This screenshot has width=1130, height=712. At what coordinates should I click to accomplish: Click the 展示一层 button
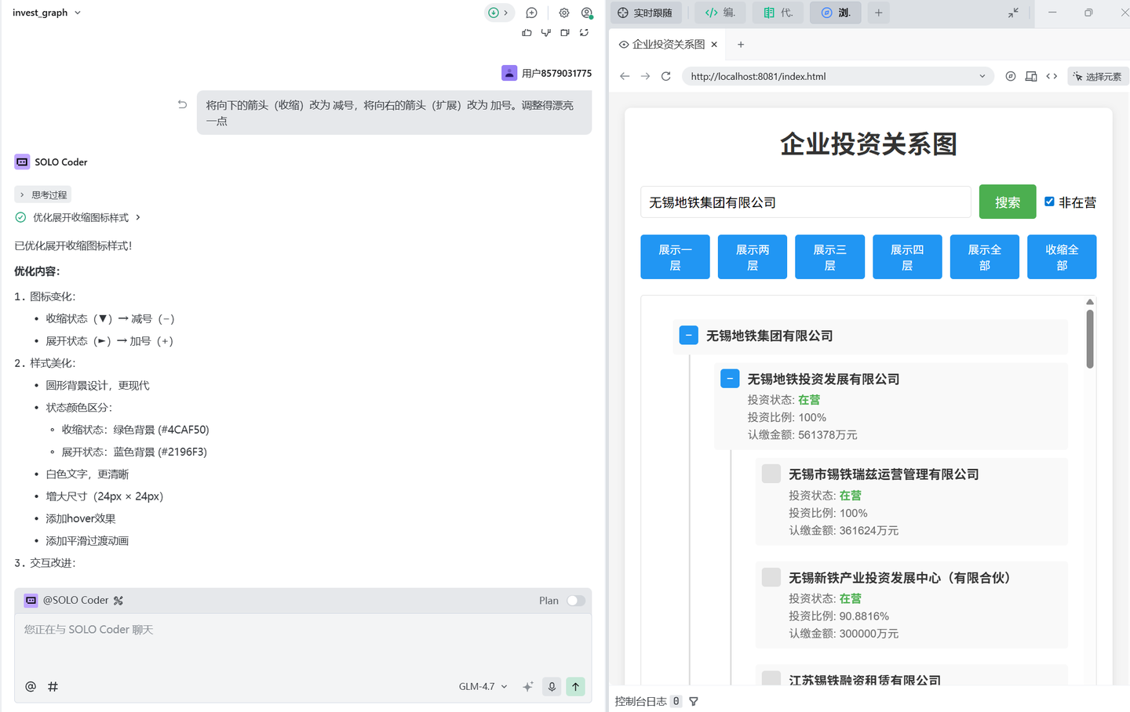click(675, 257)
